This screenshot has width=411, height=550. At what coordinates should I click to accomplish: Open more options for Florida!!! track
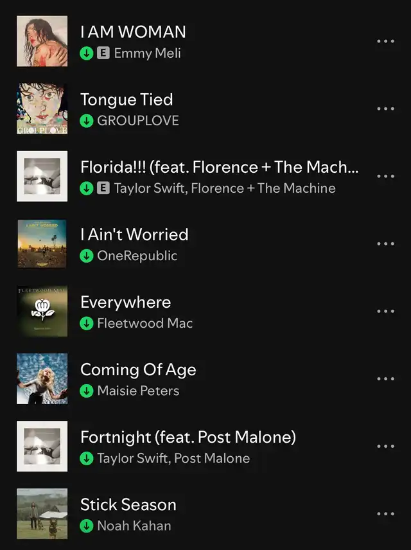(385, 176)
